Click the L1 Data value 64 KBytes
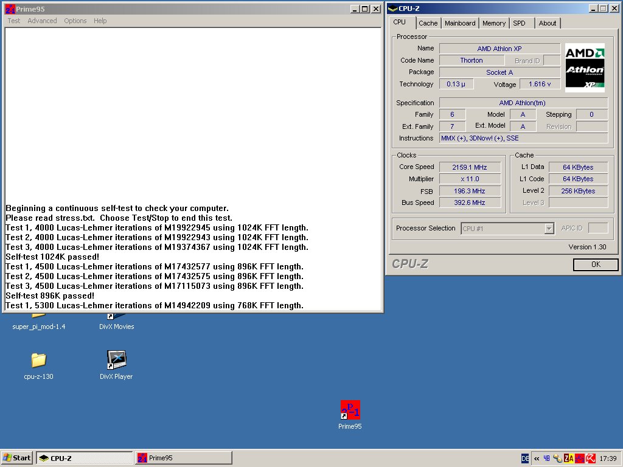Viewport: 623px width, 467px height. 578,167
